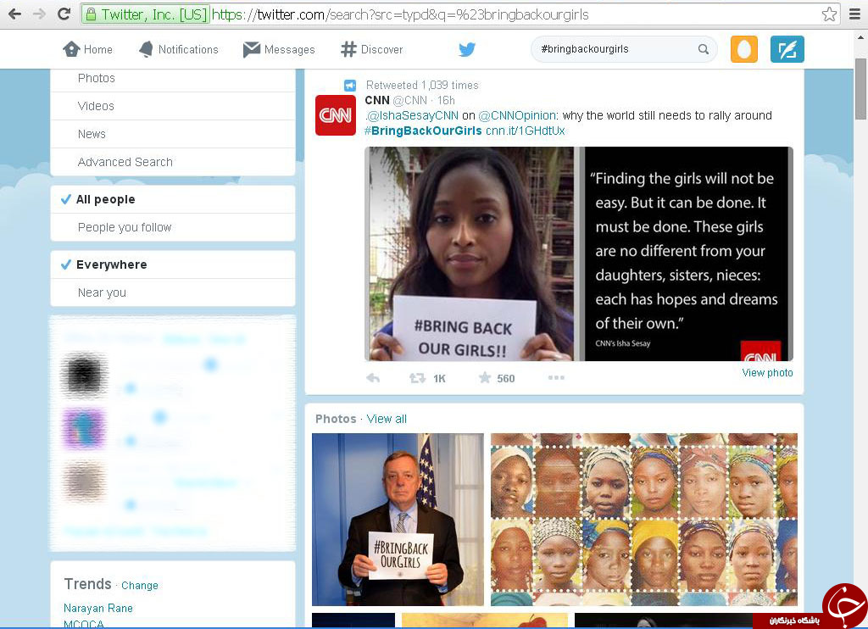
Task: Open the #BringBackOurGirls hashtag in the tweet
Action: pyautogui.click(x=423, y=131)
